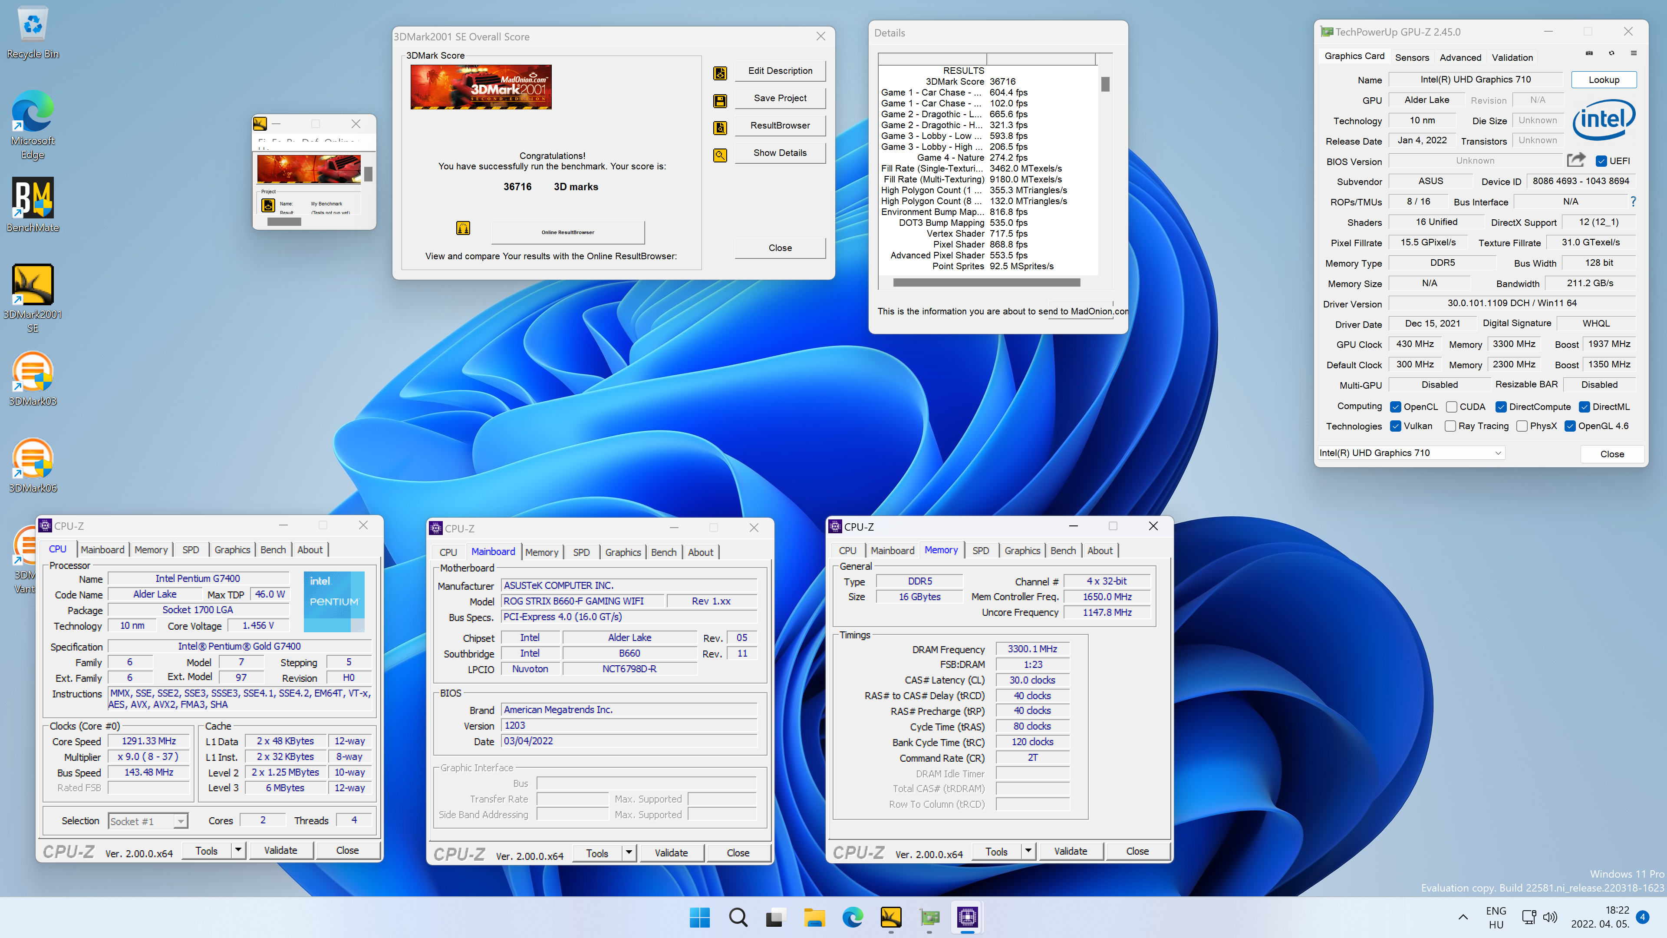Screen dimensions: 1667x938
Task: Switch to Sensors tab in GPU-Z
Action: (x=1411, y=57)
